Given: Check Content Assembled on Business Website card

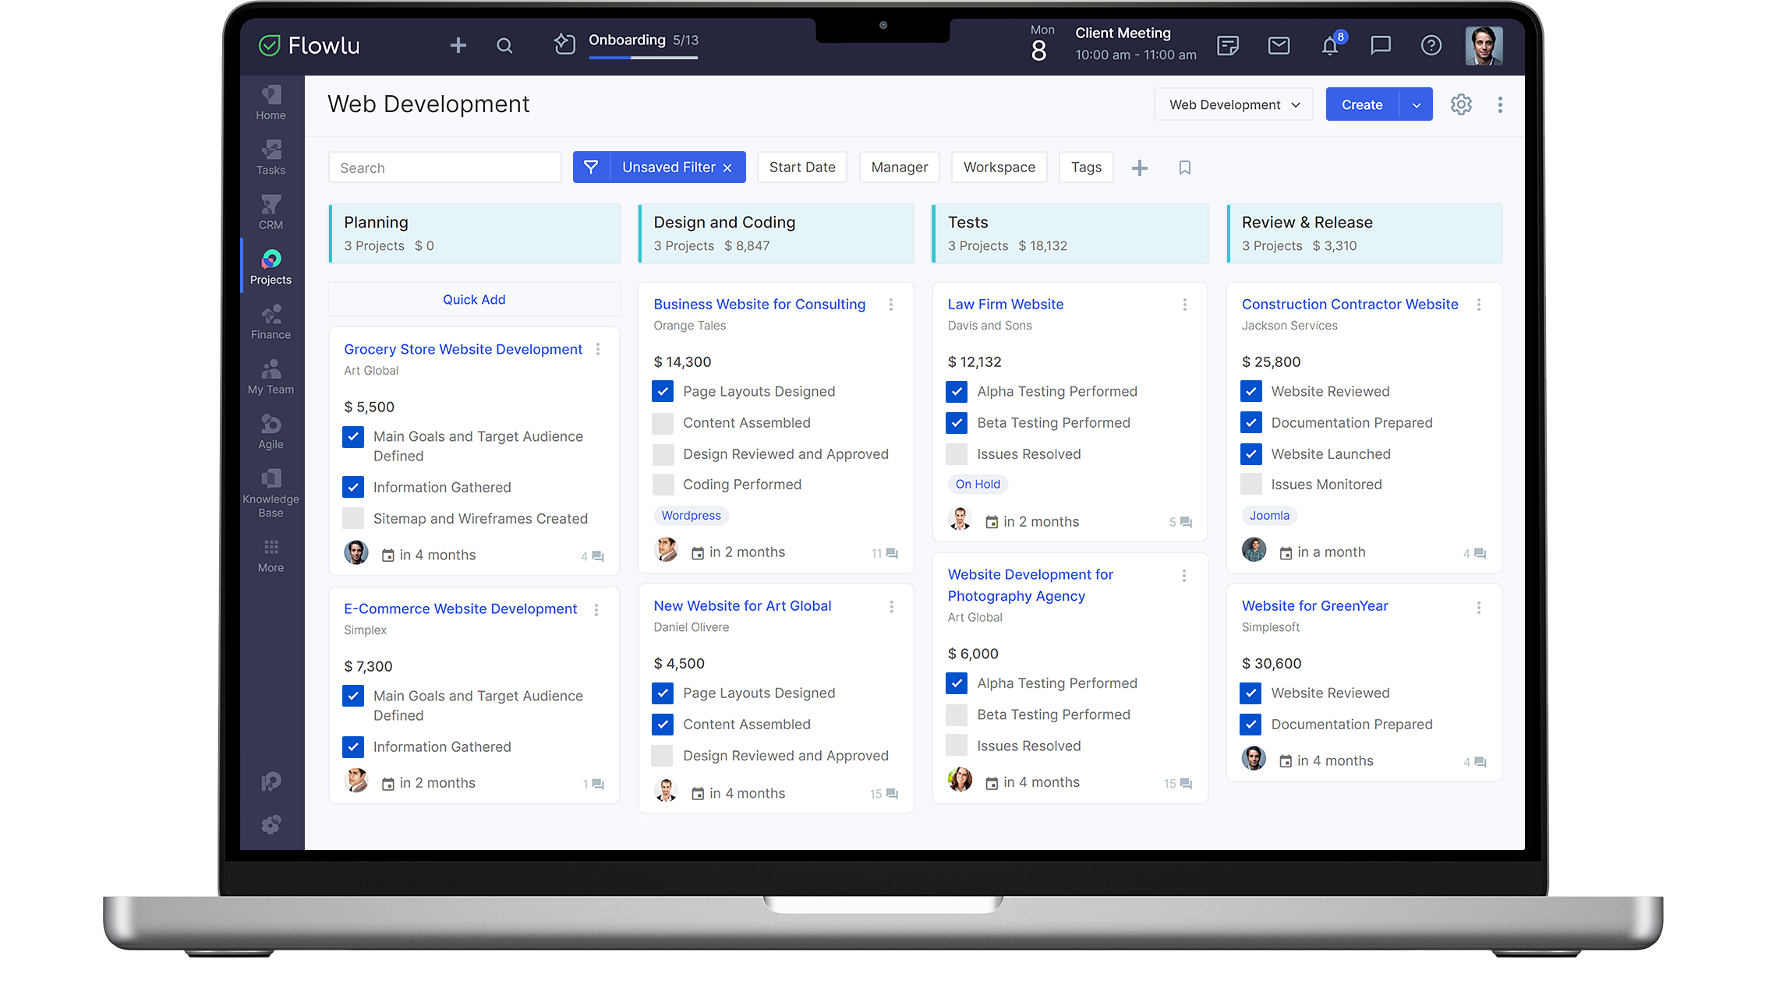Looking at the screenshot, I should pyautogui.click(x=663, y=422).
